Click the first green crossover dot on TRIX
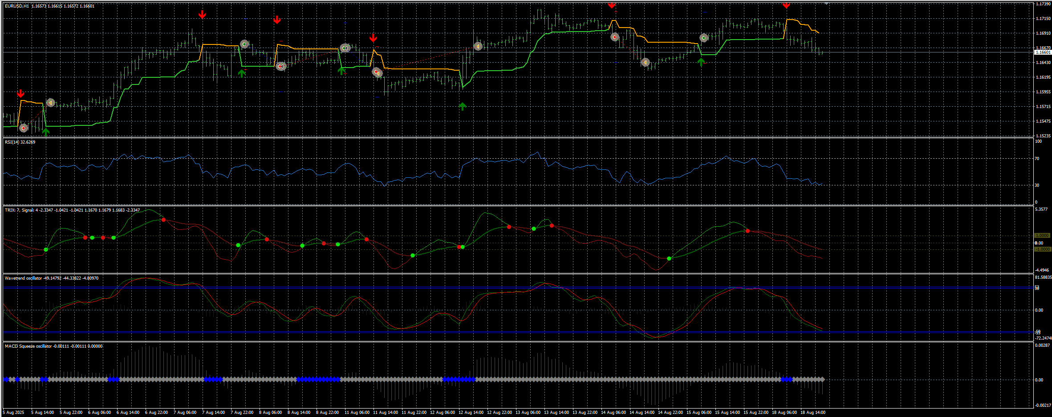 [46, 249]
